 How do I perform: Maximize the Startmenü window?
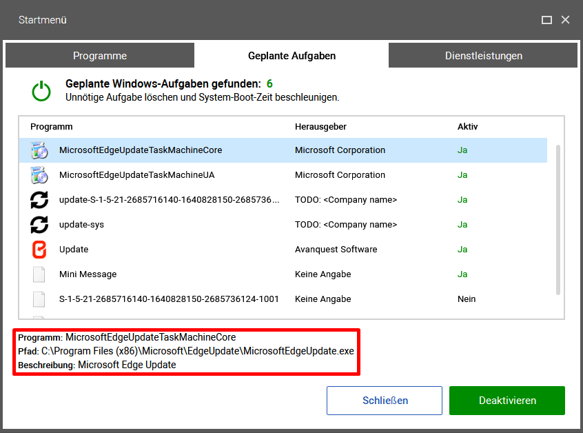(x=546, y=20)
